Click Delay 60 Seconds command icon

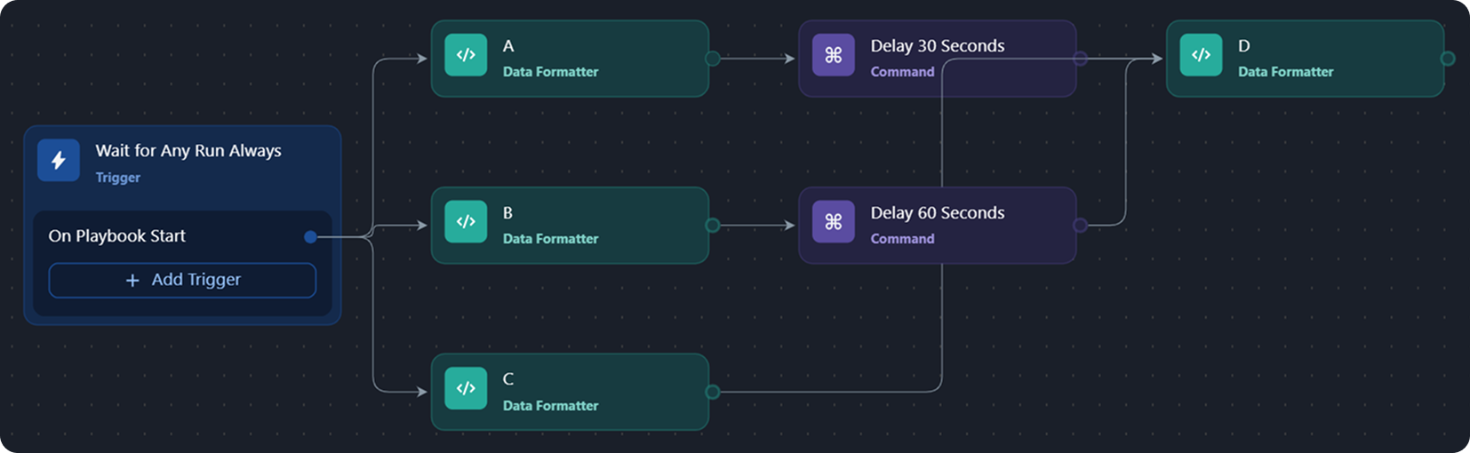833,222
